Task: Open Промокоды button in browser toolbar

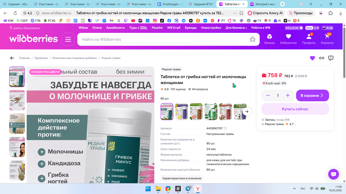Action: coord(301,13)
